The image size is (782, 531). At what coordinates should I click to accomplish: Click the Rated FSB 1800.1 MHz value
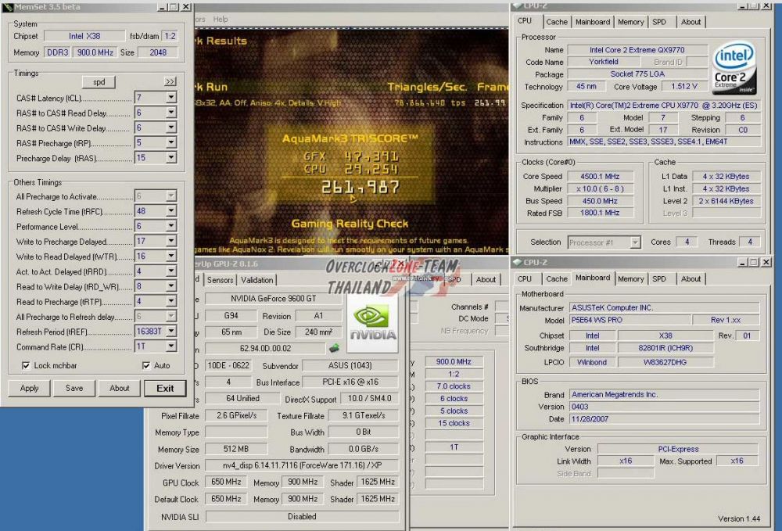pos(600,213)
